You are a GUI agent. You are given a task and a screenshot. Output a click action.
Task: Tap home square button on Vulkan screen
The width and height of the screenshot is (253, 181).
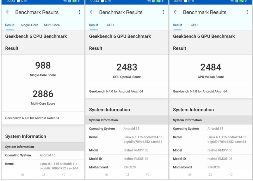210,174
